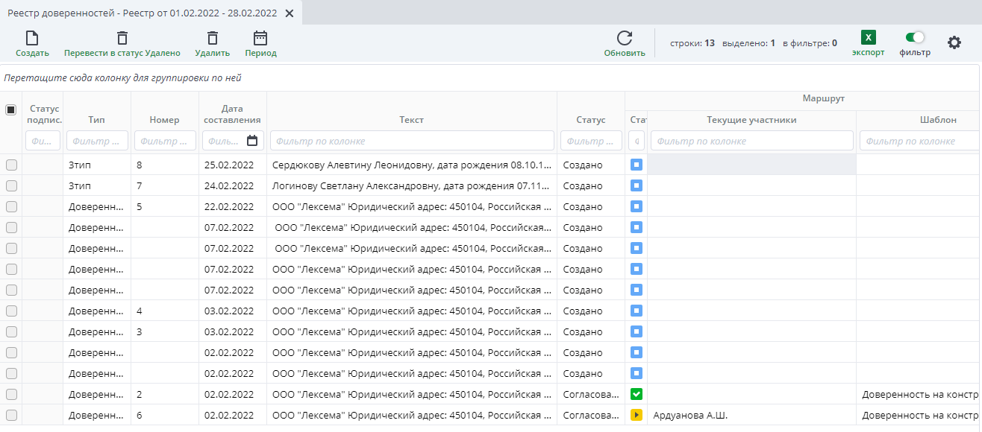Export table via Excel экспорт icon
982x432 pixels.
click(x=868, y=38)
